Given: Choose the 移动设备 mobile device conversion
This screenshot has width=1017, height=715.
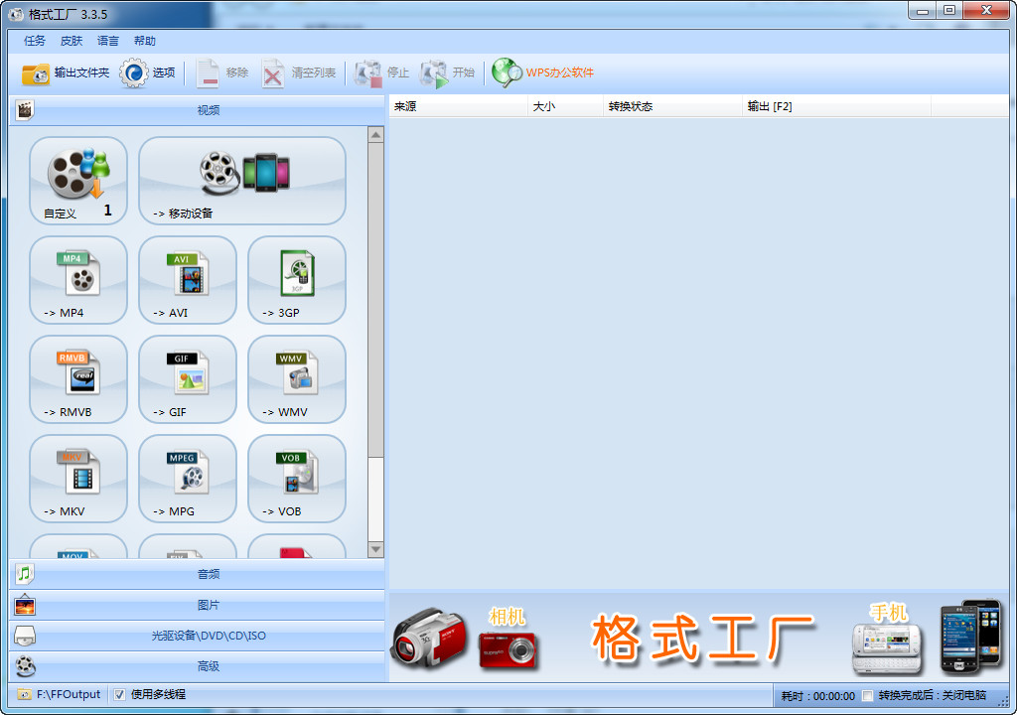Looking at the screenshot, I should [x=242, y=181].
